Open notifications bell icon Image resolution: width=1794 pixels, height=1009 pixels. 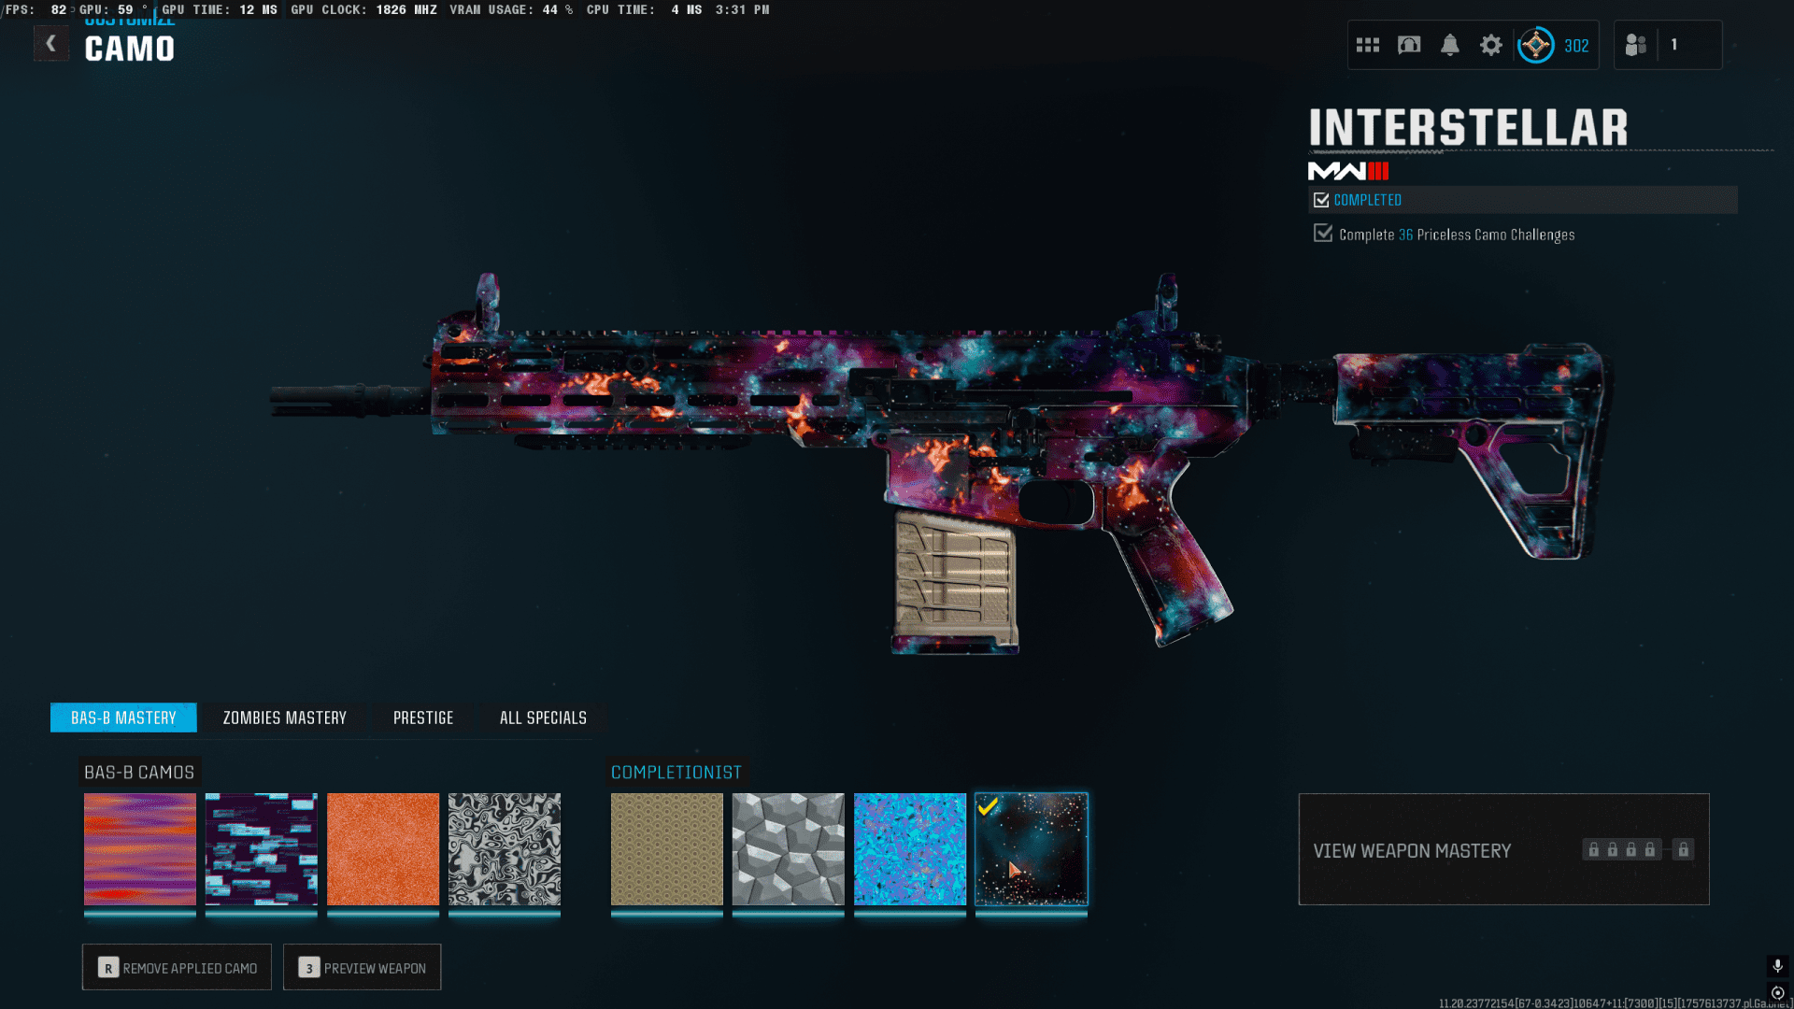coord(1450,45)
